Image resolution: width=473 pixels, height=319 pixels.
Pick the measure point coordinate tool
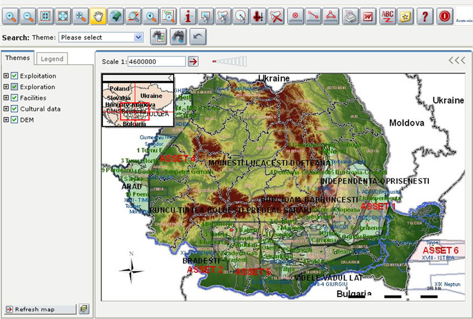pyautogui.click(x=295, y=16)
